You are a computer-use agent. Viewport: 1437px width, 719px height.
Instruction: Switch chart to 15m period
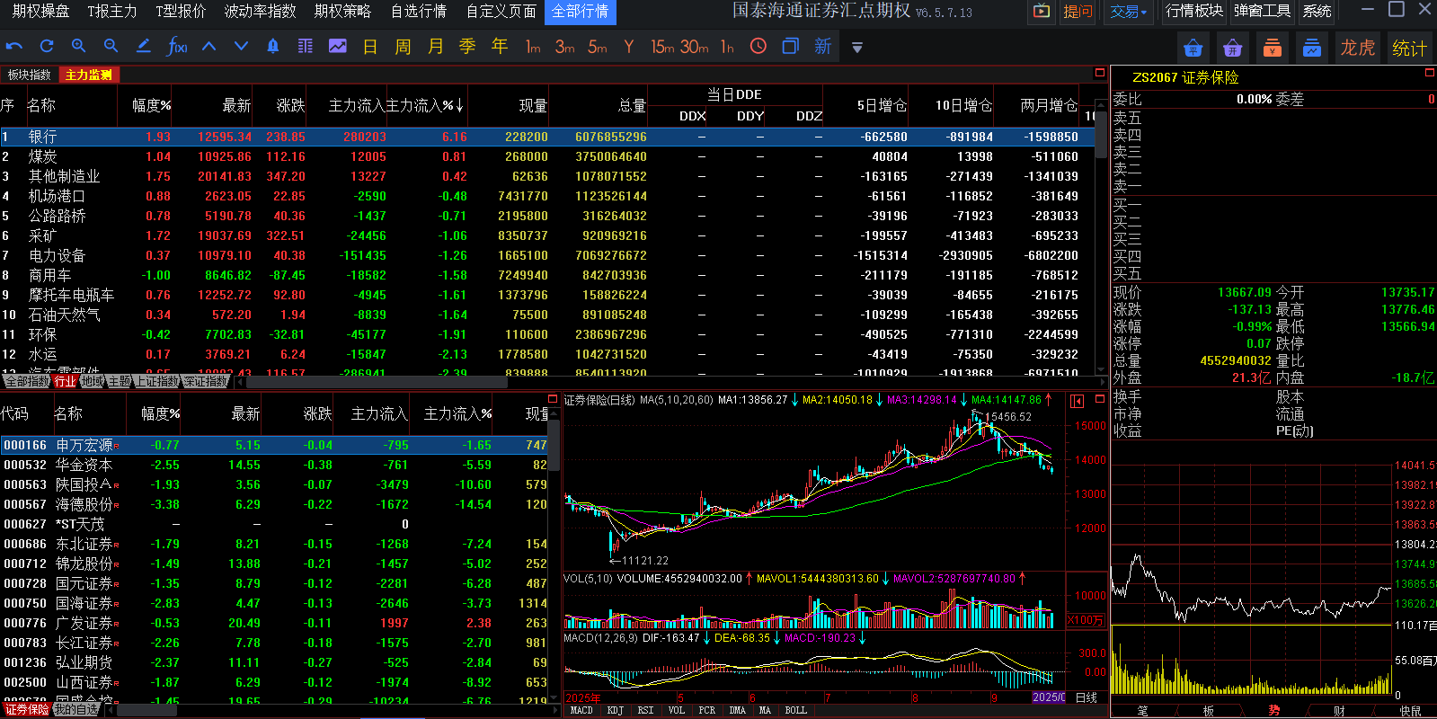(x=662, y=46)
